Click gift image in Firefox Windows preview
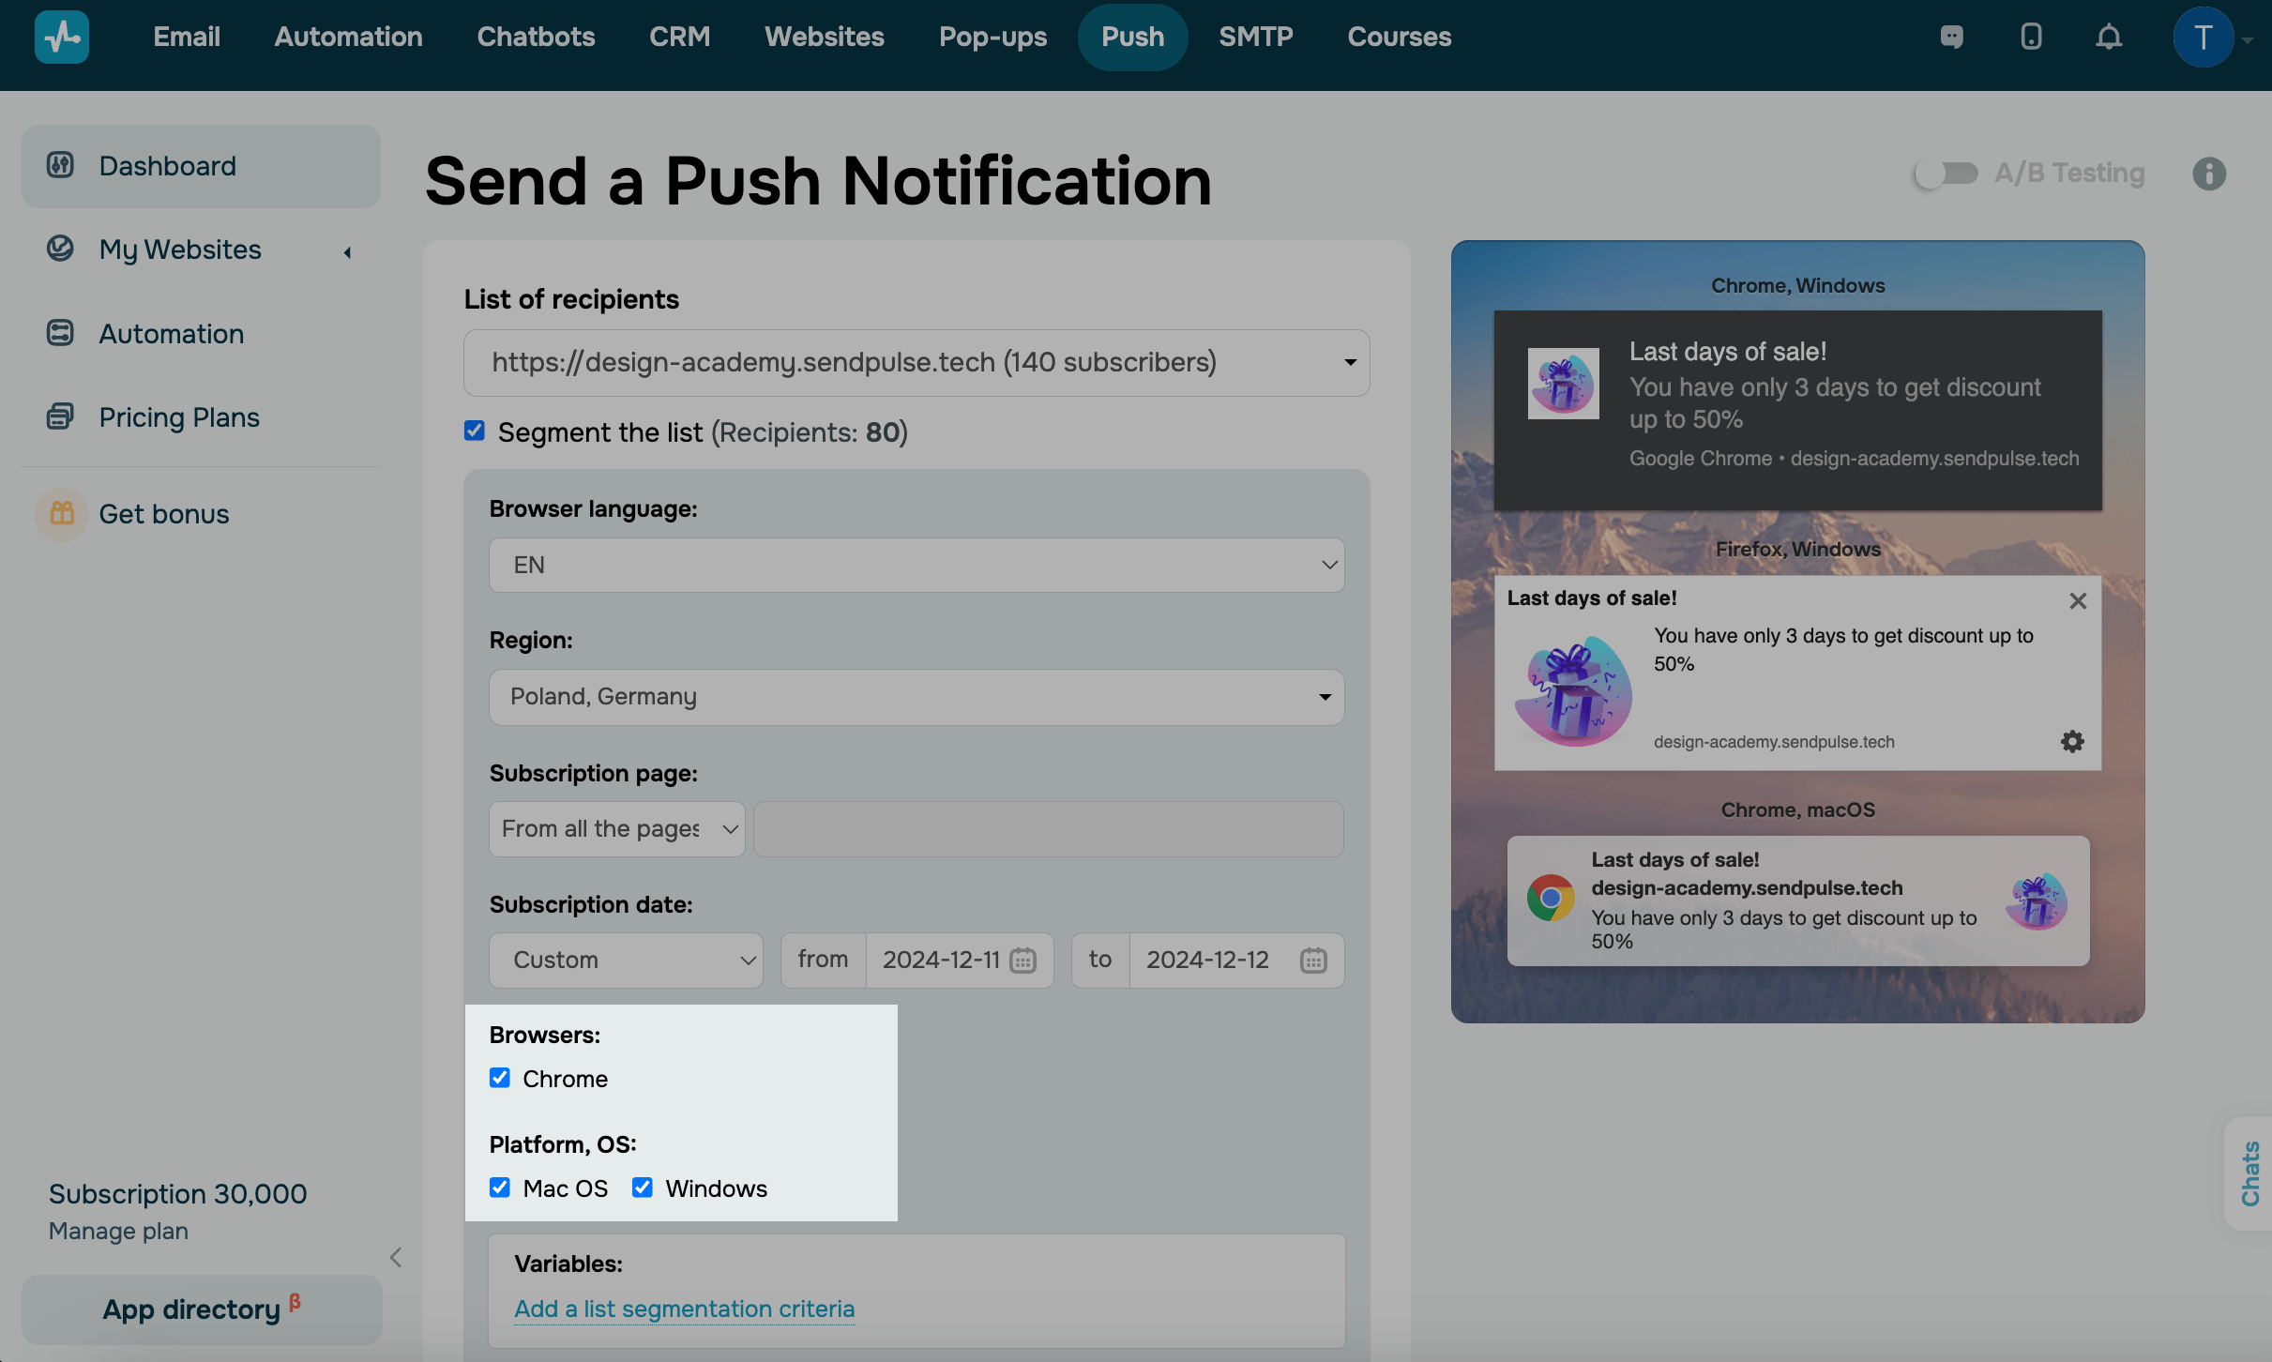Image resolution: width=2272 pixels, height=1362 pixels. [x=1573, y=691]
